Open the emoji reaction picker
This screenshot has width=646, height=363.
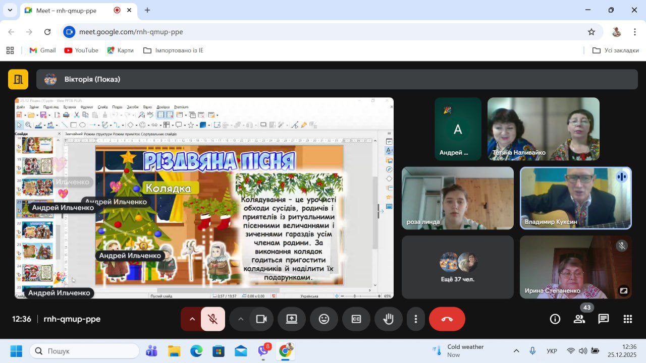pos(324,319)
